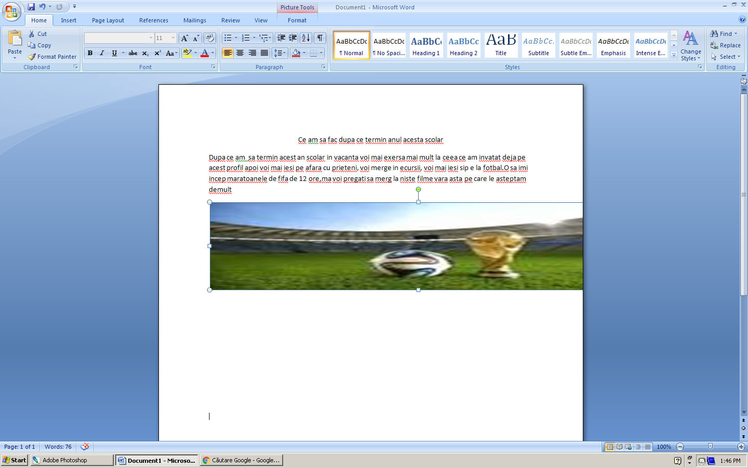Align text left

click(x=228, y=53)
